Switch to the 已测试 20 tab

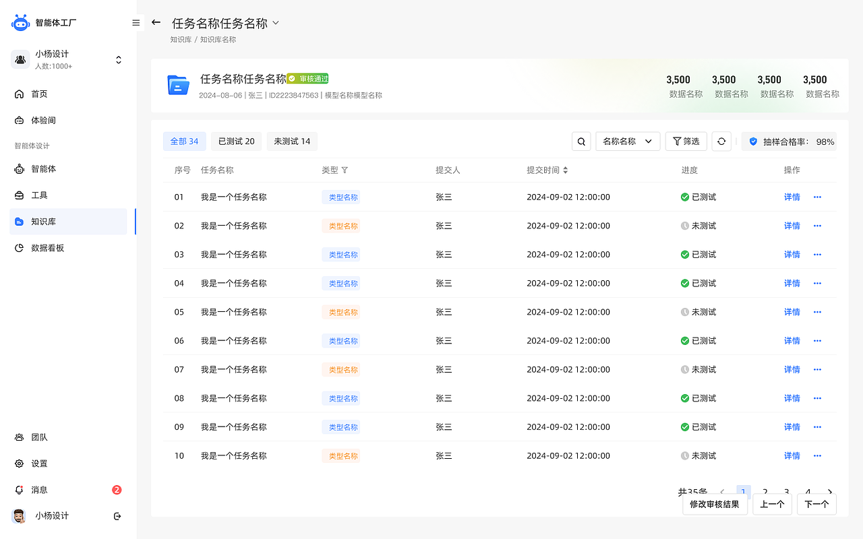[x=236, y=141]
